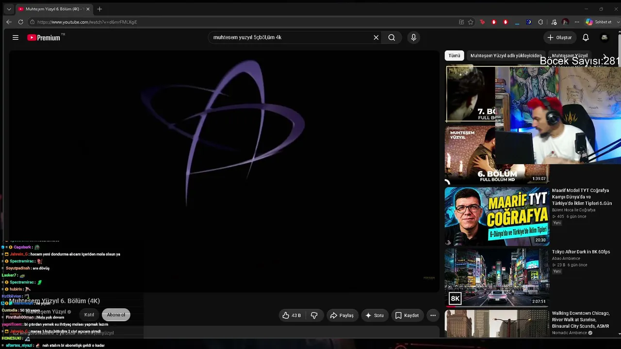Image resolution: width=621 pixels, height=349 pixels.
Task: Click the Oluştur create button
Action: tap(559, 37)
